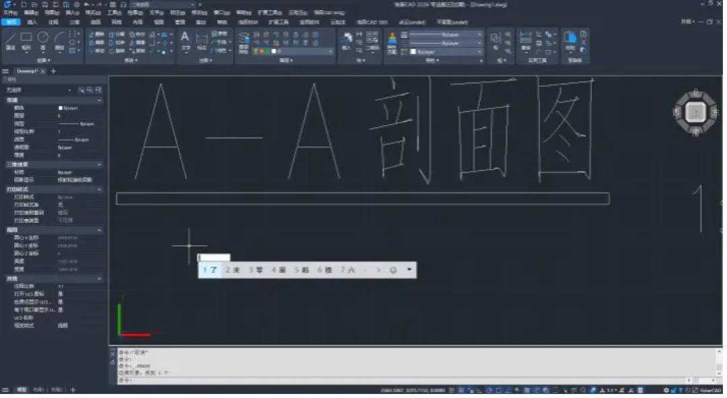Image resolution: width=727 pixels, height=398 pixels.
Task: Click the GstarCAD application logo button
Action: point(7,4)
